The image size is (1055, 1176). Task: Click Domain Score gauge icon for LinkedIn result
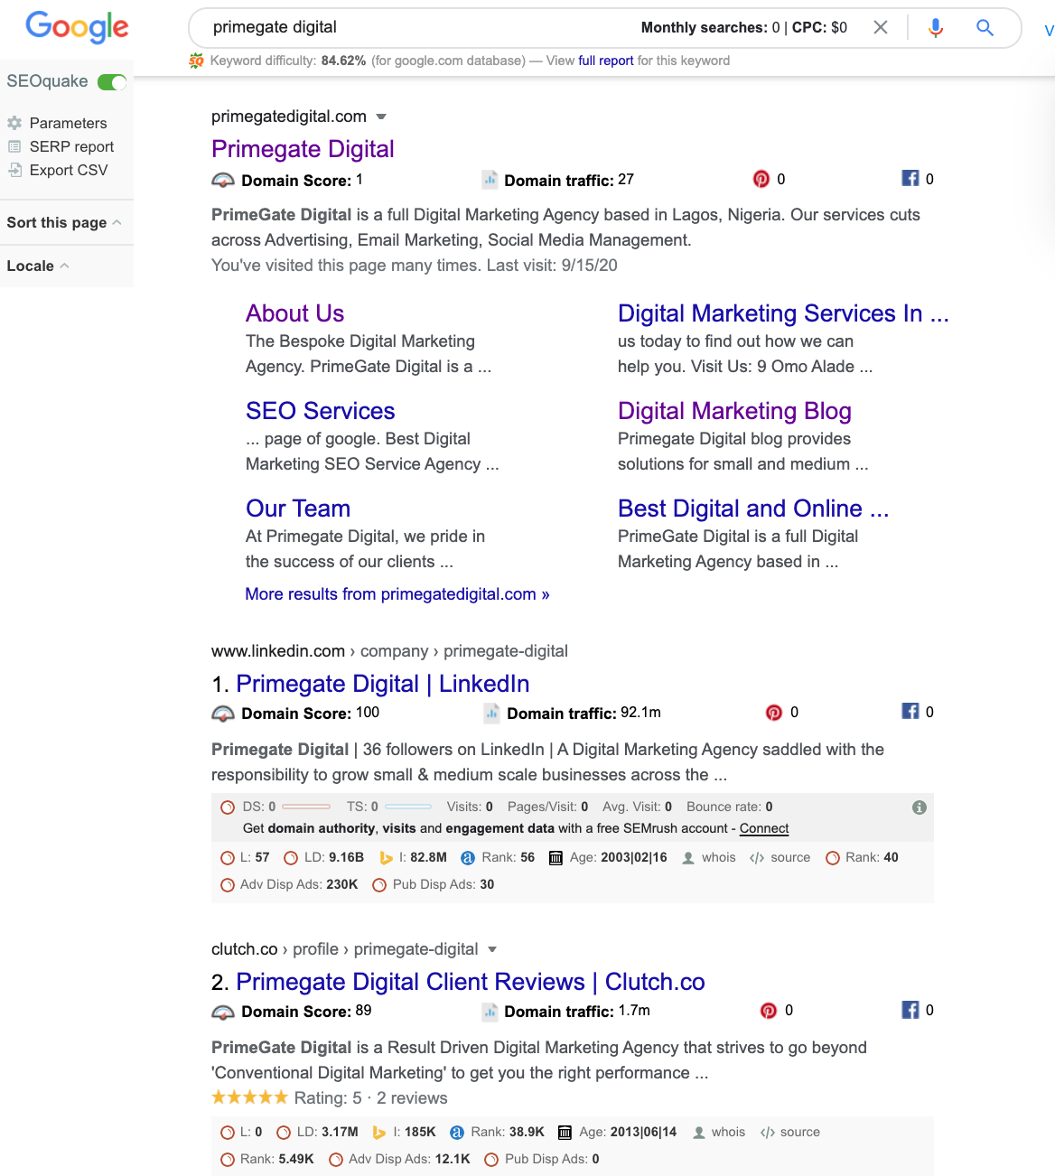coord(223,713)
